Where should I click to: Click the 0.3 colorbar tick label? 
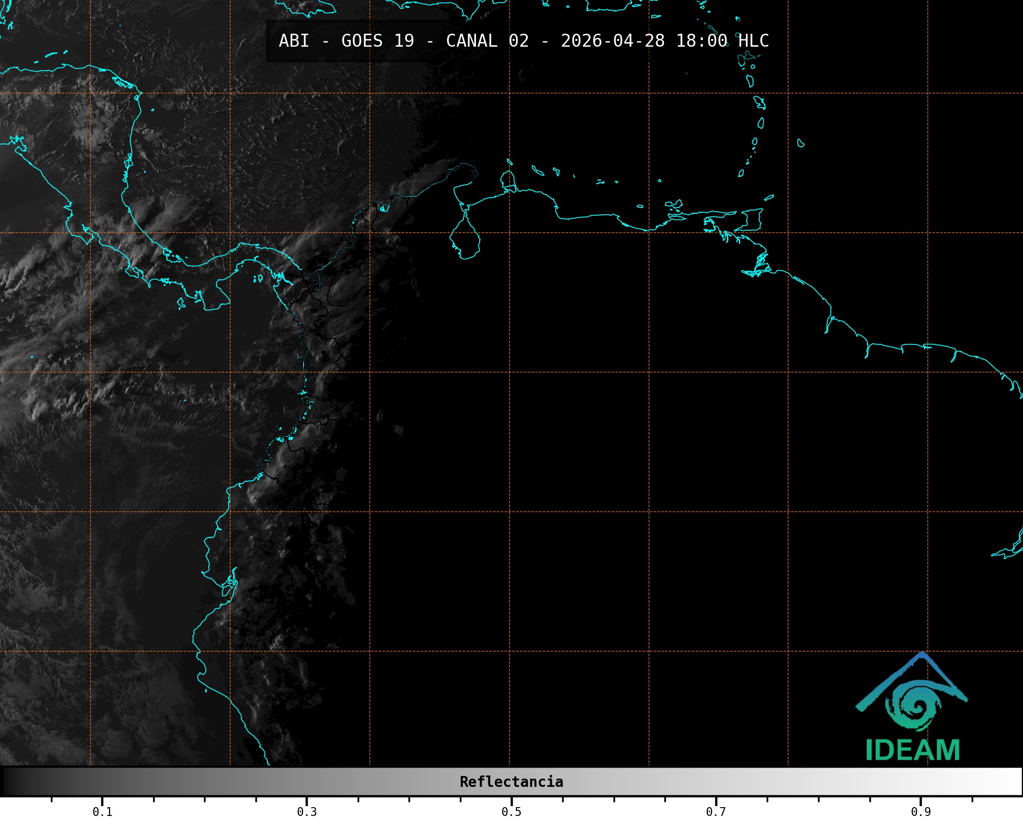(307, 811)
